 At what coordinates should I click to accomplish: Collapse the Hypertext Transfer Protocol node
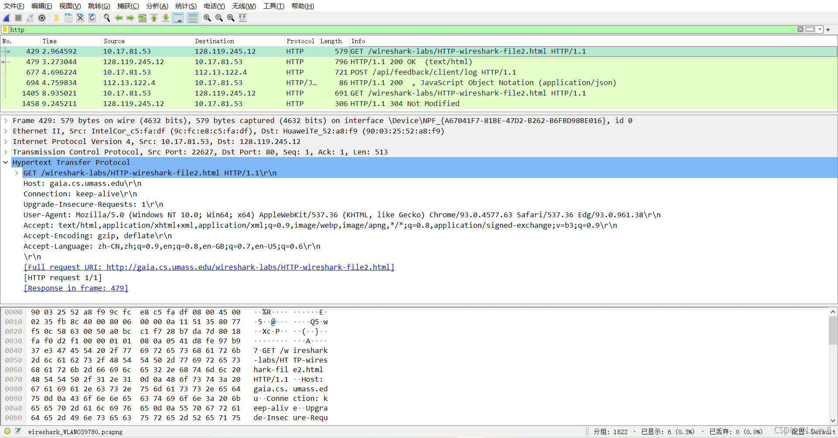pyautogui.click(x=6, y=162)
